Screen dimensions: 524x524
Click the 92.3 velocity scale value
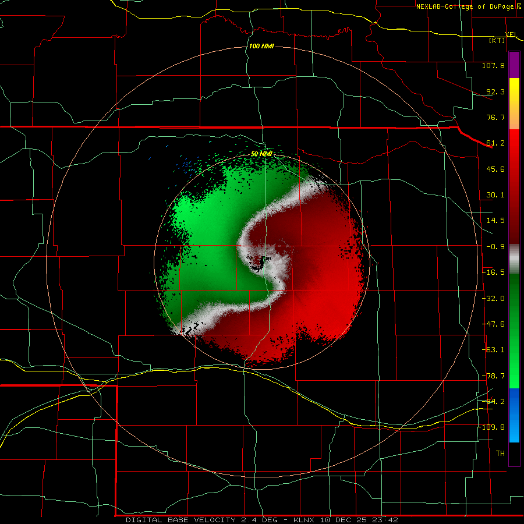(495, 91)
